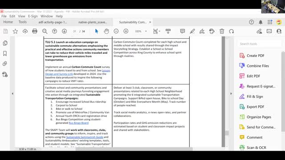
Task: Go to next page arrow
Action: (64, 31)
